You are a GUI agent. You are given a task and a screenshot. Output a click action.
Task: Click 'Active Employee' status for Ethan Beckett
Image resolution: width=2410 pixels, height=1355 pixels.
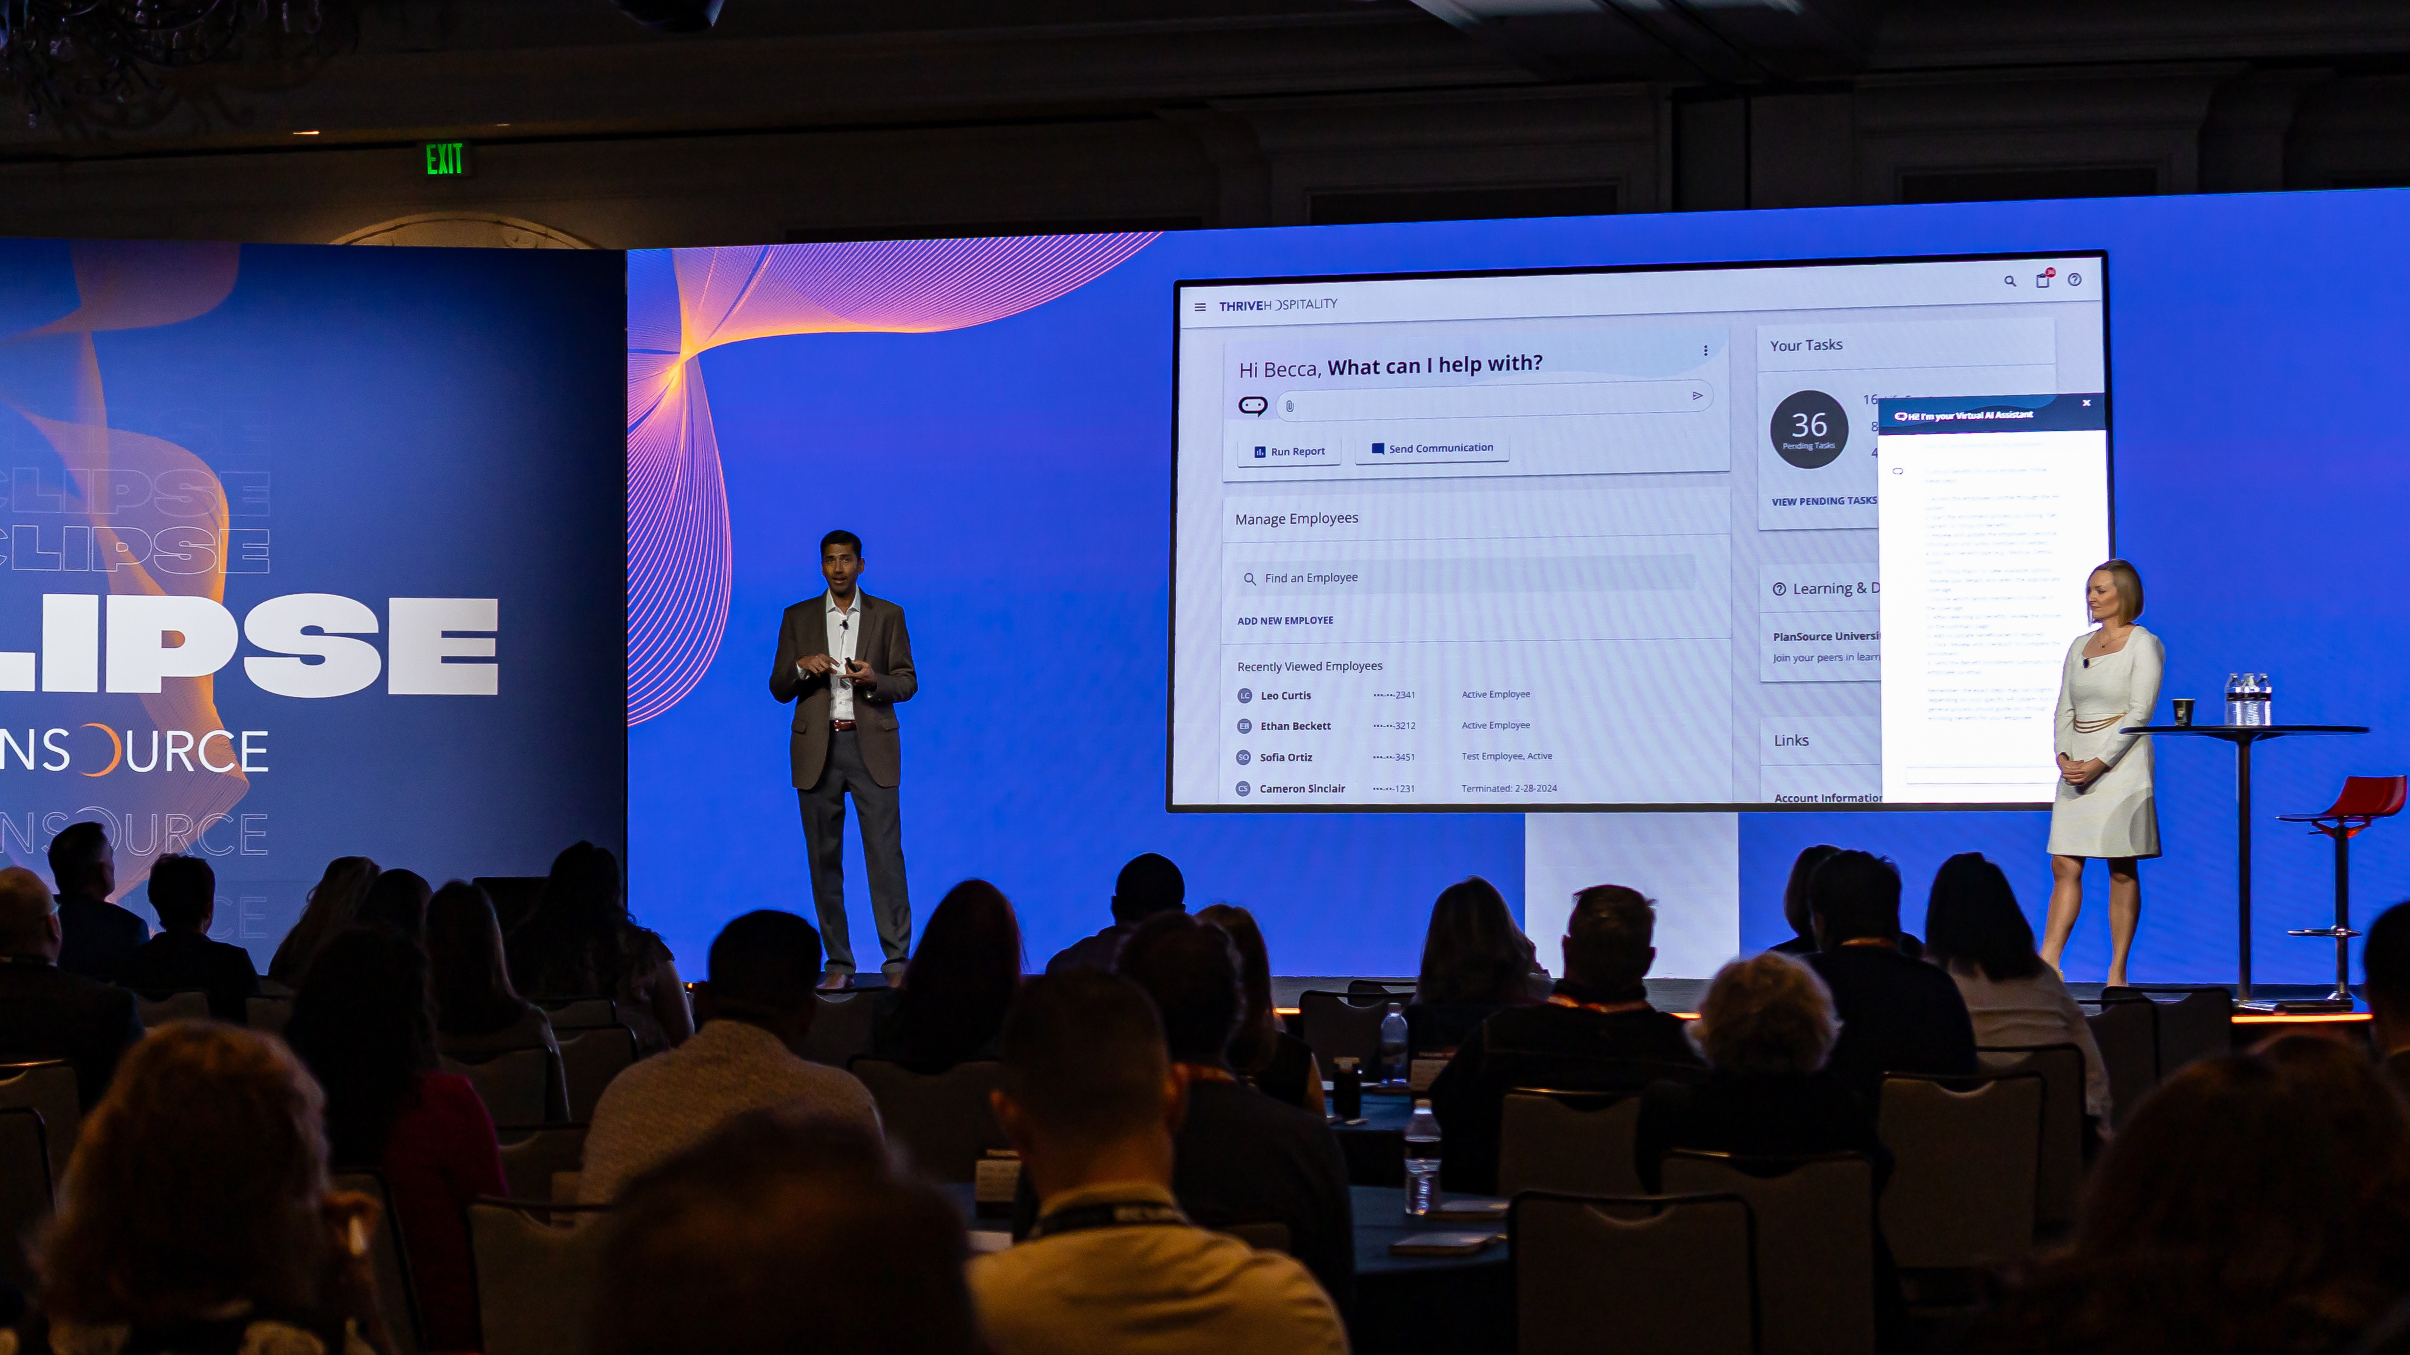[x=1496, y=725]
